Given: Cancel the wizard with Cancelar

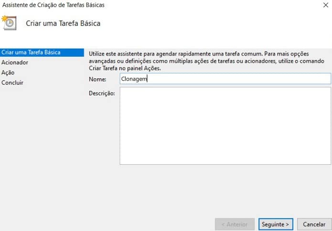Looking at the screenshot, I should click(x=314, y=224).
